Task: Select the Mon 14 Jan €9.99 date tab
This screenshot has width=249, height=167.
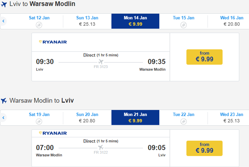Action: 135,21
